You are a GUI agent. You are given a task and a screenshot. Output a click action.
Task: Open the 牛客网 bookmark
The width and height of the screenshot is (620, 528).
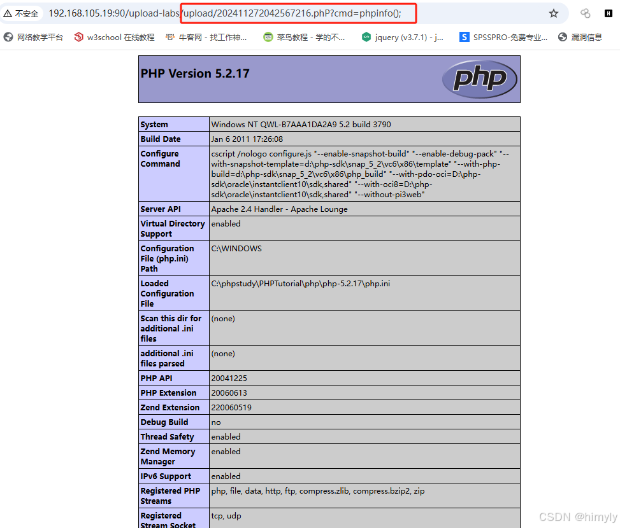pos(206,37)
